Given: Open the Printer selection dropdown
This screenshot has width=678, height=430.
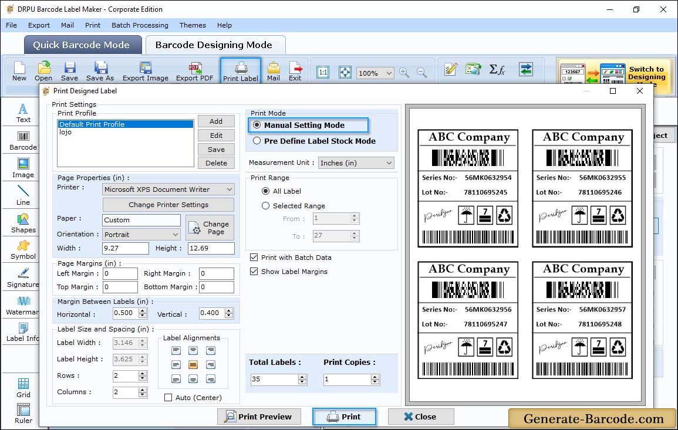Looking at the screenshot, I should coord(229,189).
